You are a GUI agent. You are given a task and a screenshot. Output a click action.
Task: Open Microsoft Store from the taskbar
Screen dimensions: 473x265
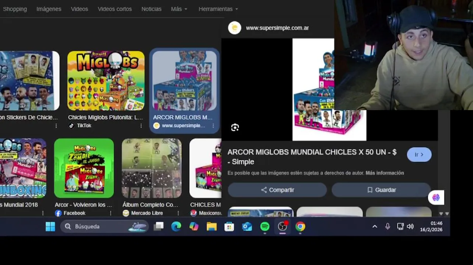229,226
